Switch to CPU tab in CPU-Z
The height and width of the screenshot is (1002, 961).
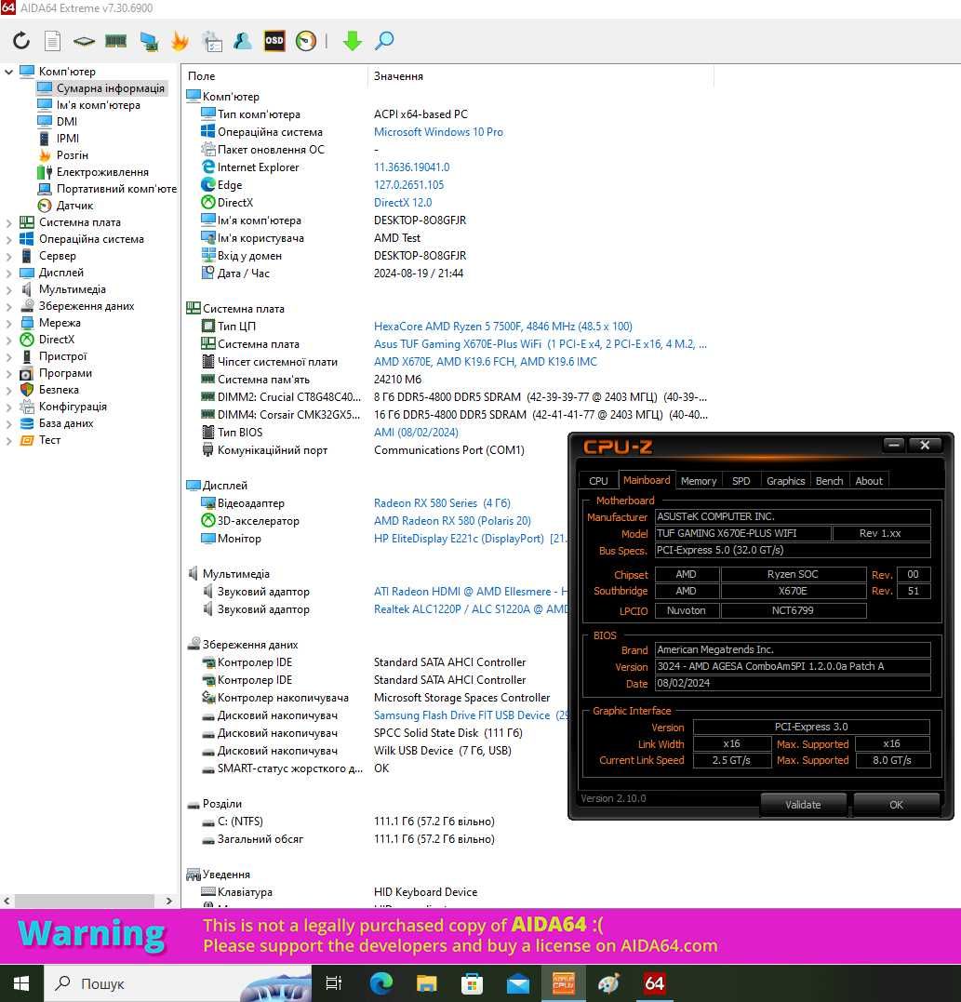coord(598,481)
